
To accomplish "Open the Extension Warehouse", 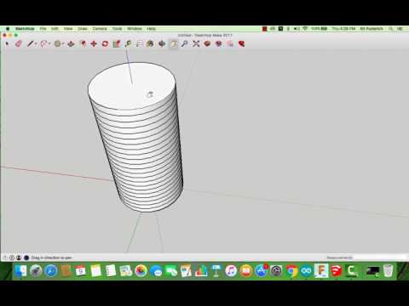I will [x=219, y=43].
